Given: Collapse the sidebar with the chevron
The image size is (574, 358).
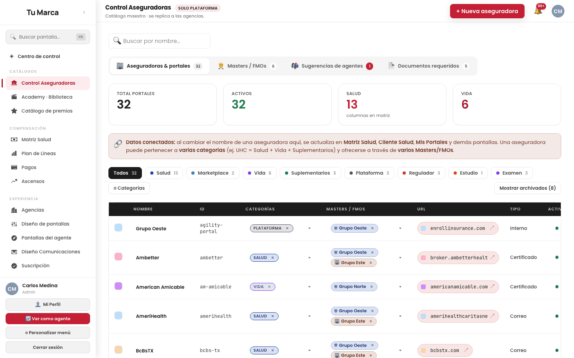Looking at the screenshot, I should (x=84, y=12).
